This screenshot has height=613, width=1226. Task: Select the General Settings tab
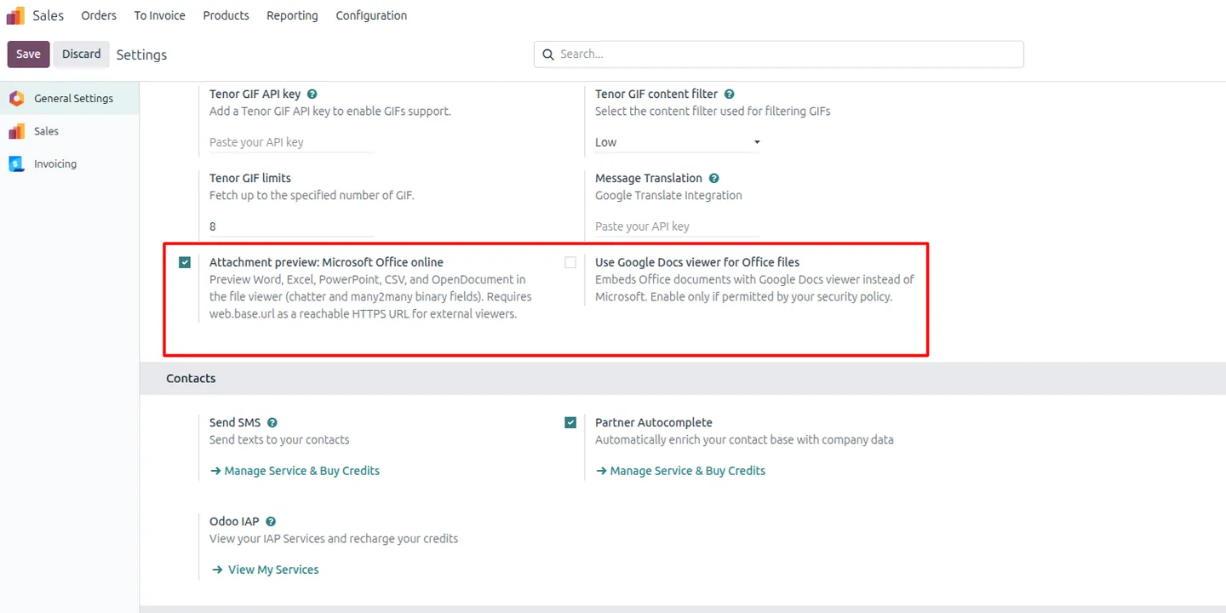70,99
